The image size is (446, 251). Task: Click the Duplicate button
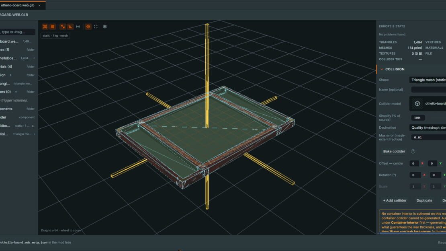click(x=424, y=201)
